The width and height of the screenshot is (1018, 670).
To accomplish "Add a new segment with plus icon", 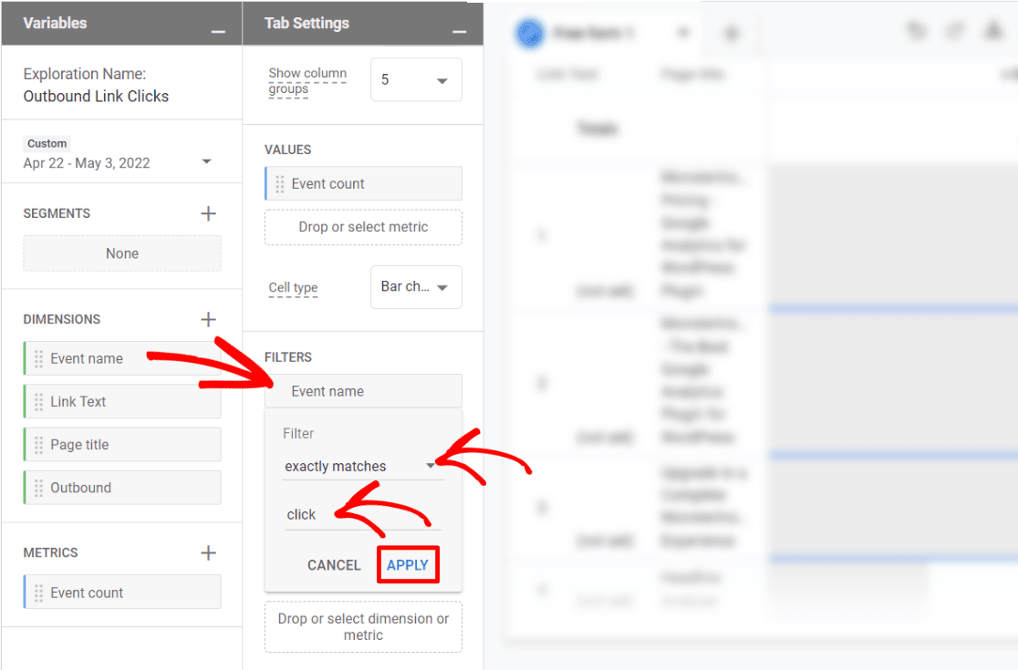I will [209, 213].
